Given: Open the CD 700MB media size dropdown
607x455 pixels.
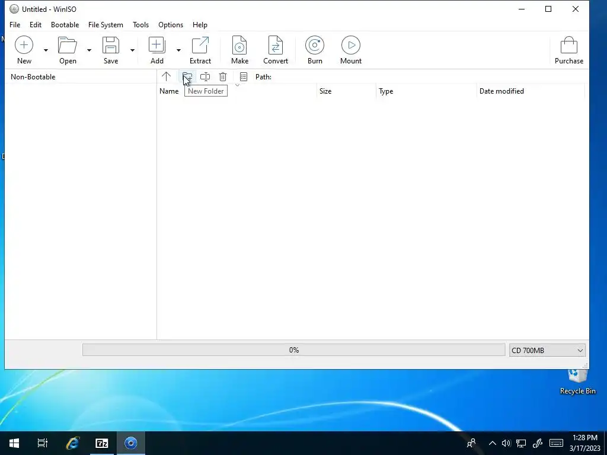Looking at the screenshot, I should click(547, 350).
